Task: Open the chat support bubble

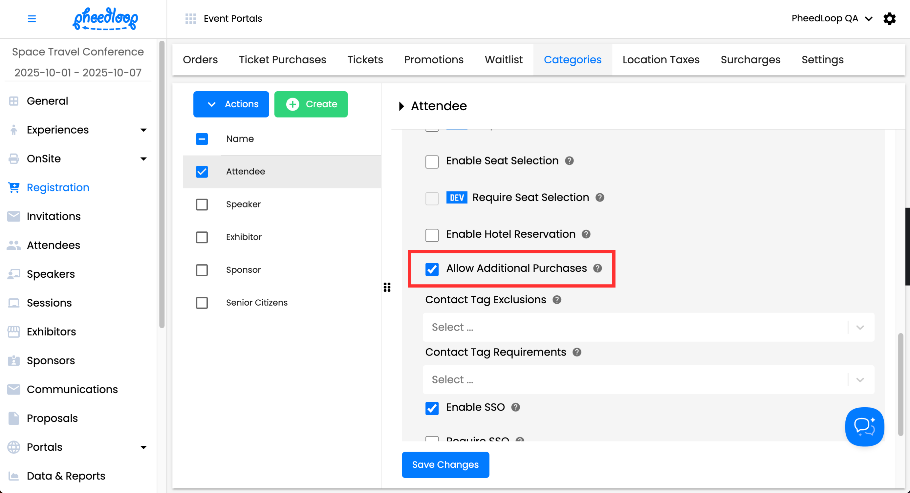Action: pos(864,426)
